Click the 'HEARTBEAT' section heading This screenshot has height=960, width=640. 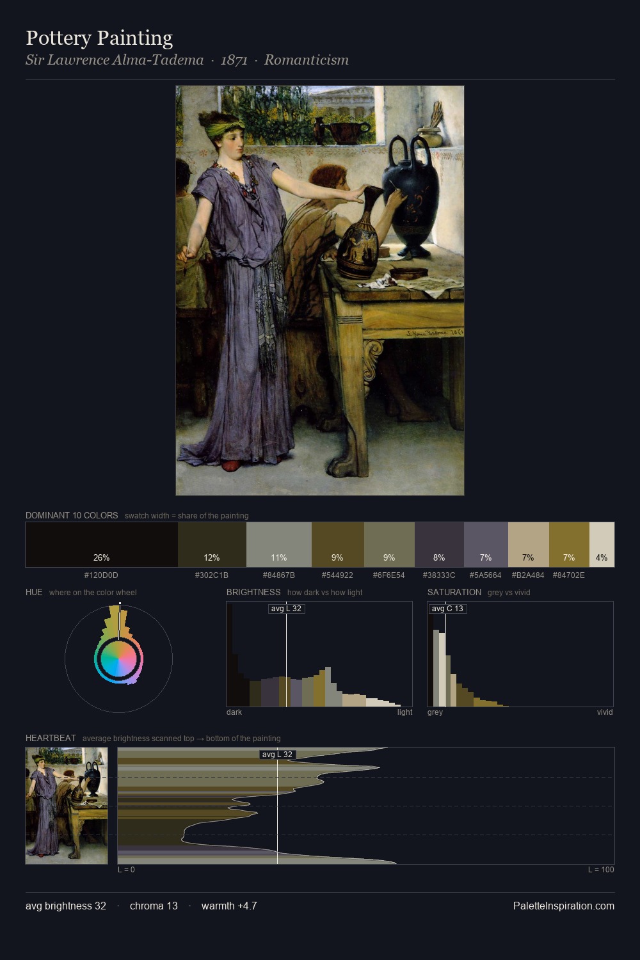point(51,738)
